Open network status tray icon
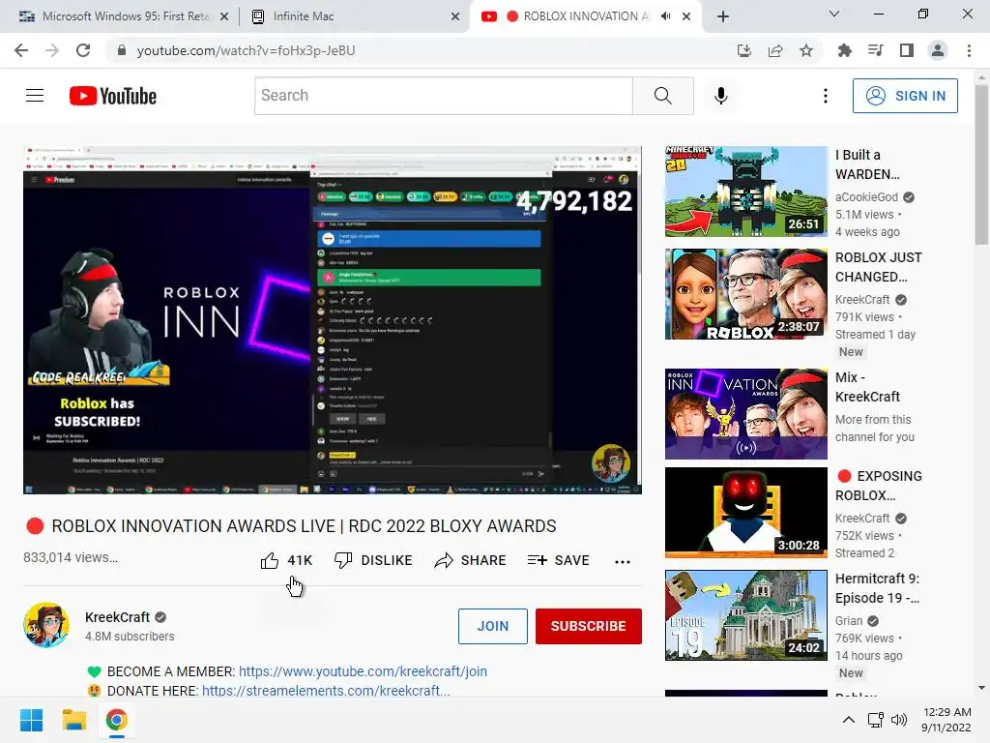Viewport: 990px width, 743px height. [876, 720]
